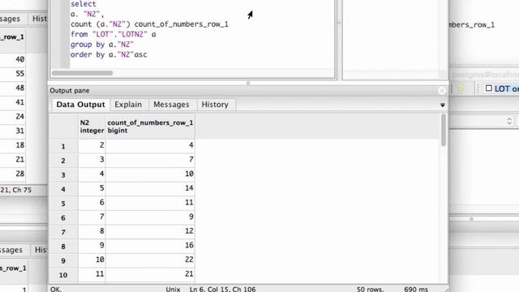Click "21, Ch 75" status in left window
The width and height of the screenshot is (519, 292).
[16, 190]
